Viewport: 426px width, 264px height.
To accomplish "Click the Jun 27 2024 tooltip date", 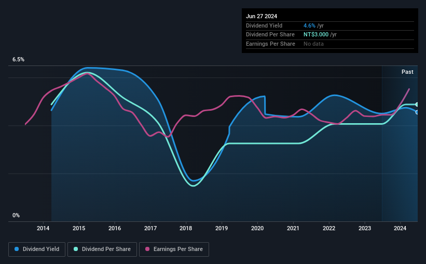I will 262,16.
